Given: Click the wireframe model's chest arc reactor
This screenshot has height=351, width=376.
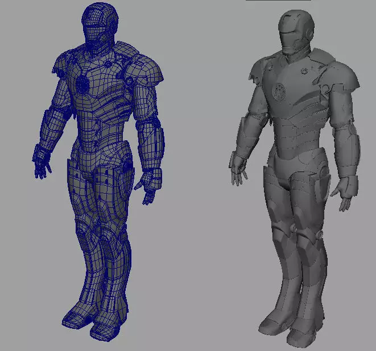Looking at the screenshot, I should (82, 84).
